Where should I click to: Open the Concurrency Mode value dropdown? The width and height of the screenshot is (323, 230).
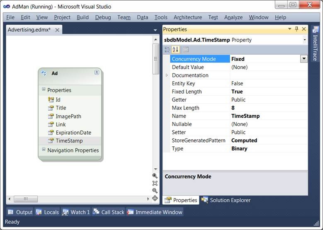(304, 59)
